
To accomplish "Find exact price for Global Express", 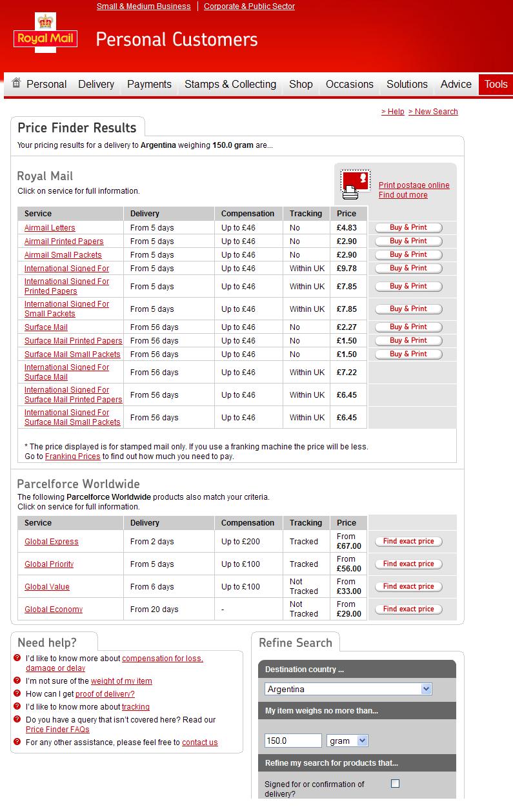I will (x=408, y=541).
